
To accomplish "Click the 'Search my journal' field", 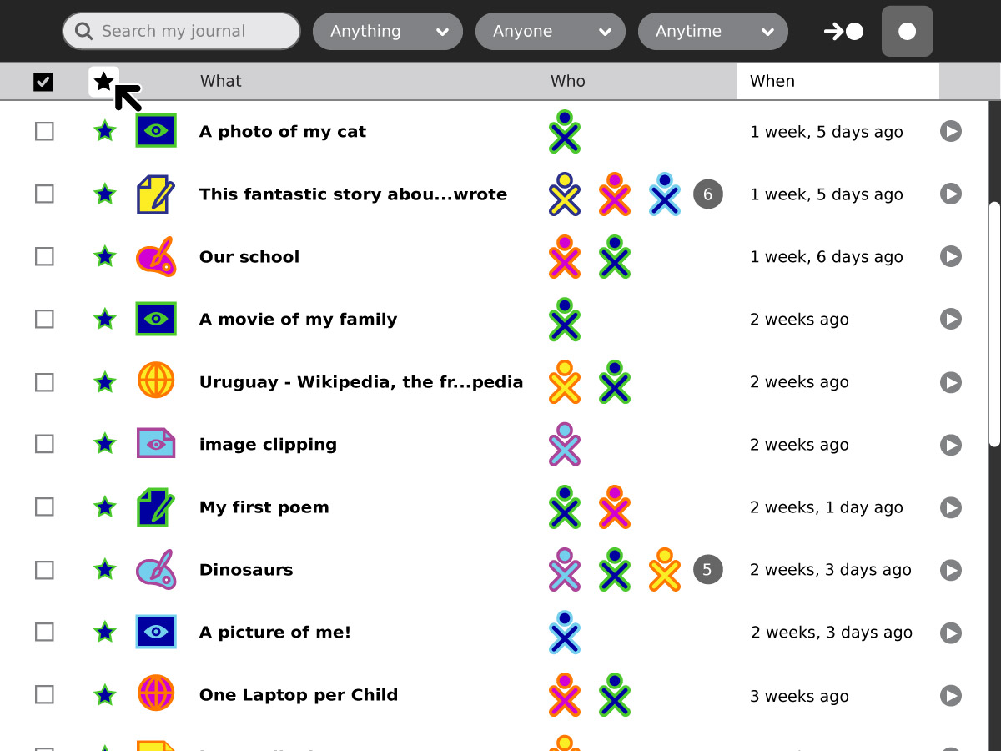I will [181, 32].
